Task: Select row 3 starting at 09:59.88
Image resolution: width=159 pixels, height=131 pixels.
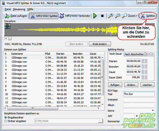Action: click(52, 66)
